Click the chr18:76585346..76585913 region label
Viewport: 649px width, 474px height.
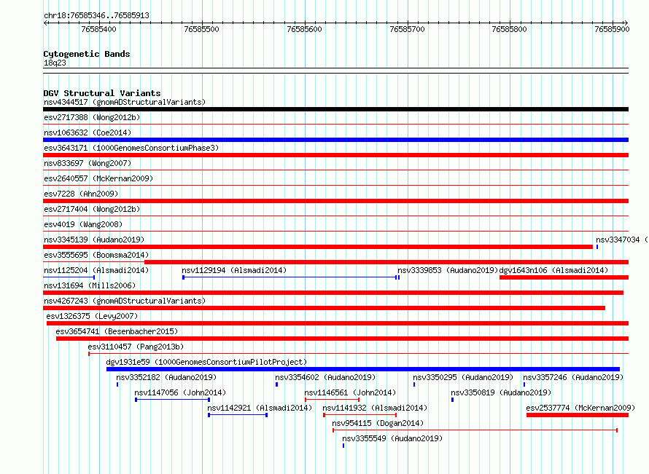click(x=96, y=15)
